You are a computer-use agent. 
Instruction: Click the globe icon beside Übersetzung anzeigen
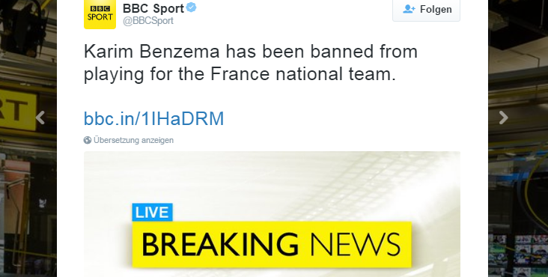[x=88, y=140]
